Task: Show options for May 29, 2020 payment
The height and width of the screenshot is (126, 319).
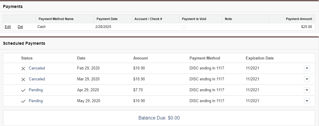Action: pyautogui.click(x=307, y=101)
